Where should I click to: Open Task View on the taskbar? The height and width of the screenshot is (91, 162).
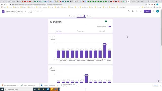tap(35, 89)
